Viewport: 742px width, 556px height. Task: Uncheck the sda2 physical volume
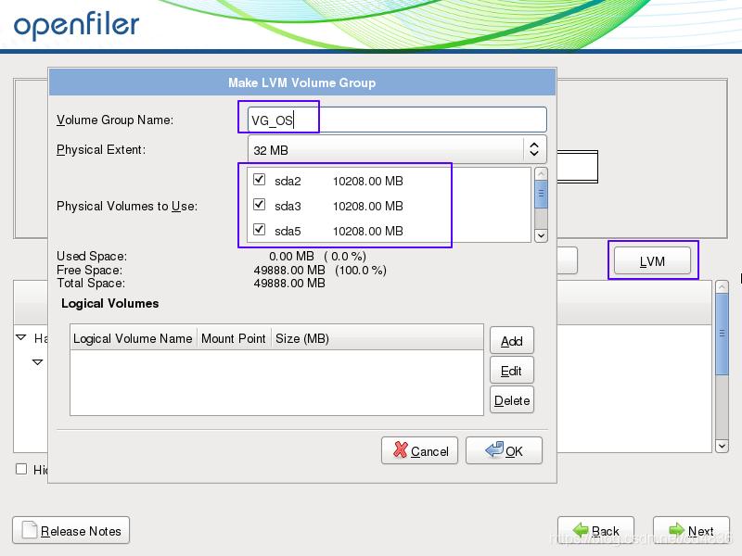pyautogui.click(x=259, y=180)
